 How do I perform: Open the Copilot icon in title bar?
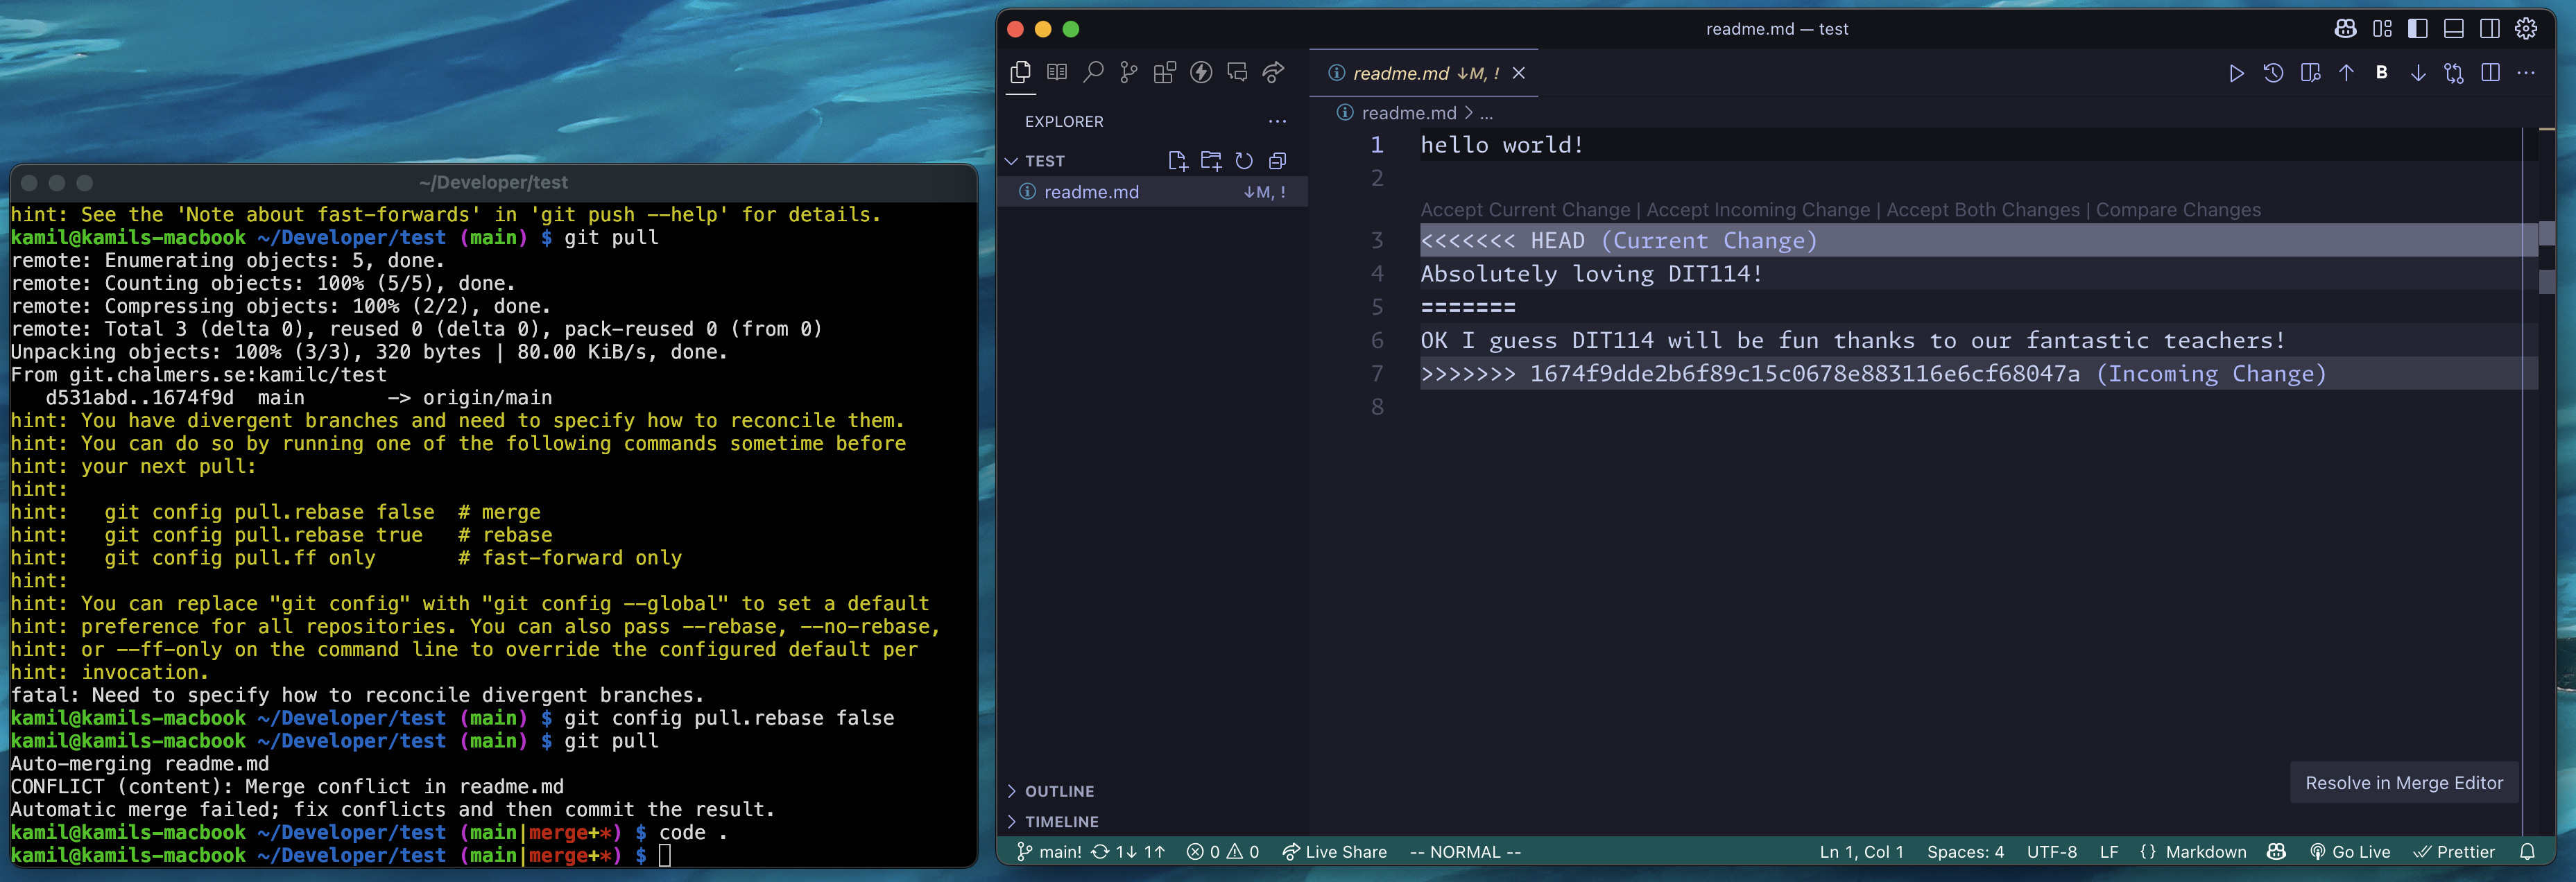[x=2344, y=29]
